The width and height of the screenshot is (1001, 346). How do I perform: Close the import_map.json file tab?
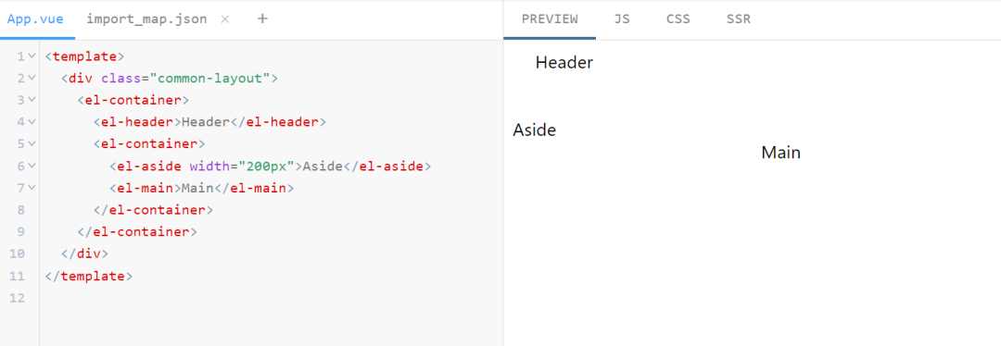pos(224,19)
